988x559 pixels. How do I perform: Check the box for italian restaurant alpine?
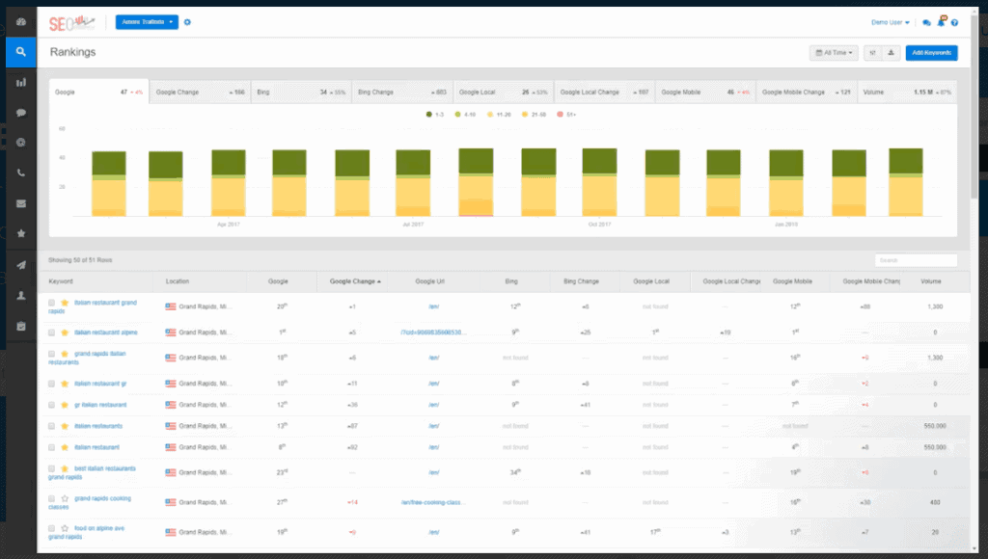pos(52,333)
